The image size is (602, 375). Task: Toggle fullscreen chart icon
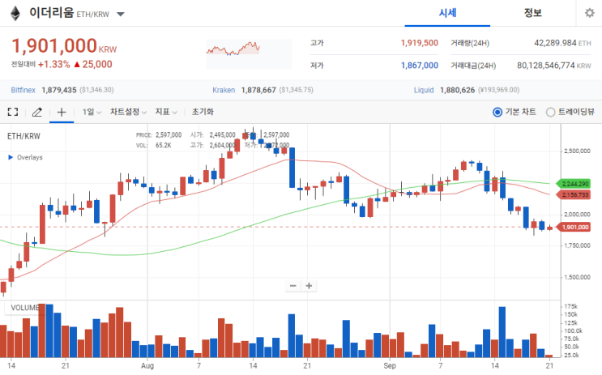[x=13, y=112]
